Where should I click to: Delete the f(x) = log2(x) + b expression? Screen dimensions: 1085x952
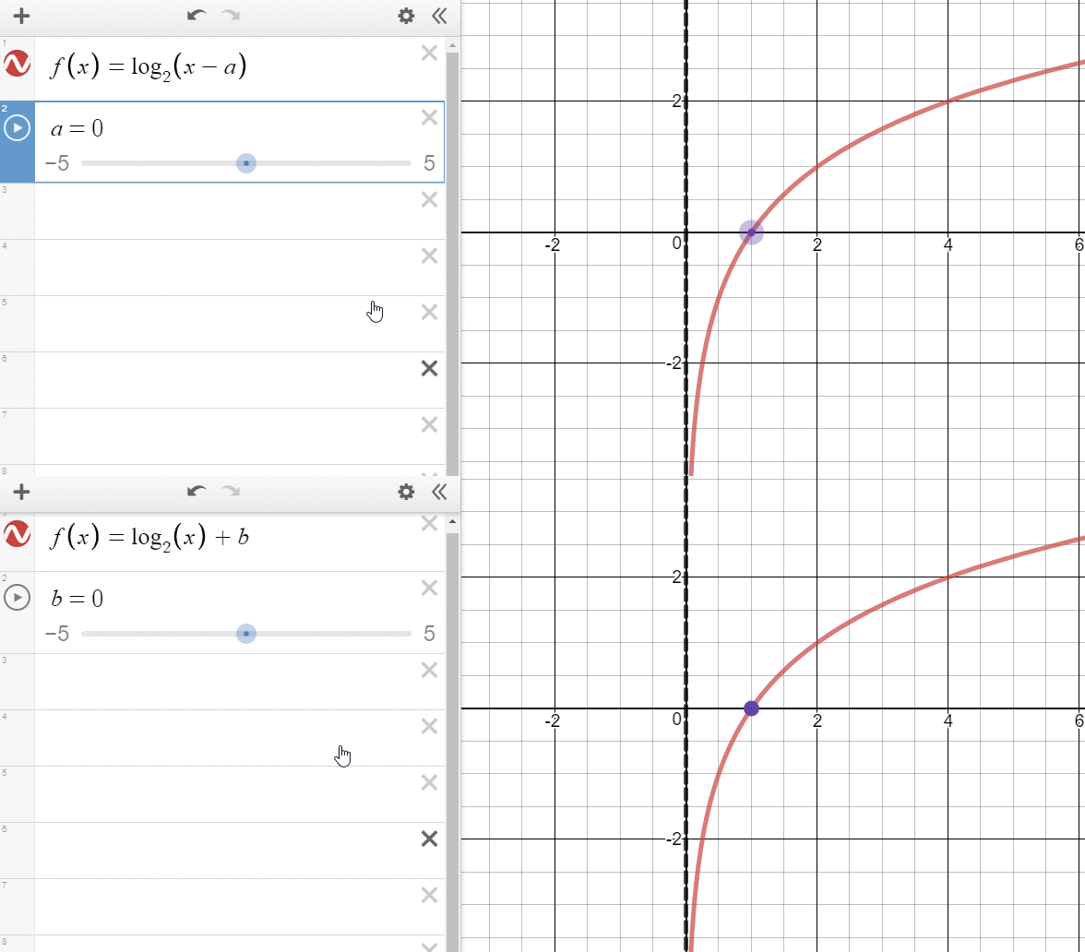(x=429, y=523)
